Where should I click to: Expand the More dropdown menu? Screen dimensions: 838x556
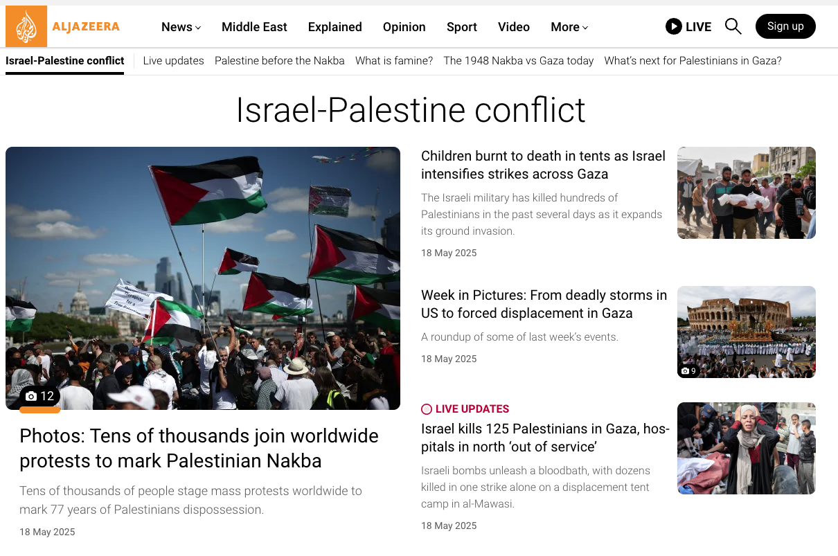tap(569, 27)
